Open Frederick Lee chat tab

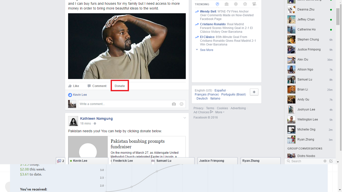pos(131,161)
